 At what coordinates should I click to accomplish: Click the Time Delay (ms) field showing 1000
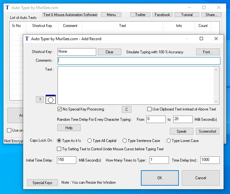click(210, 160)
